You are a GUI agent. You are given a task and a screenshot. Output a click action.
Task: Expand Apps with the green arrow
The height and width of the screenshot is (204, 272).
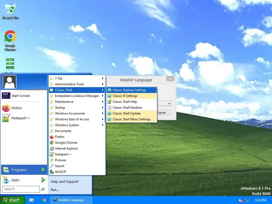[x=43, y=180]
